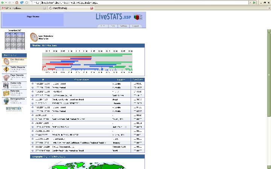Click the Uruguay location cell

click(116, 143)
